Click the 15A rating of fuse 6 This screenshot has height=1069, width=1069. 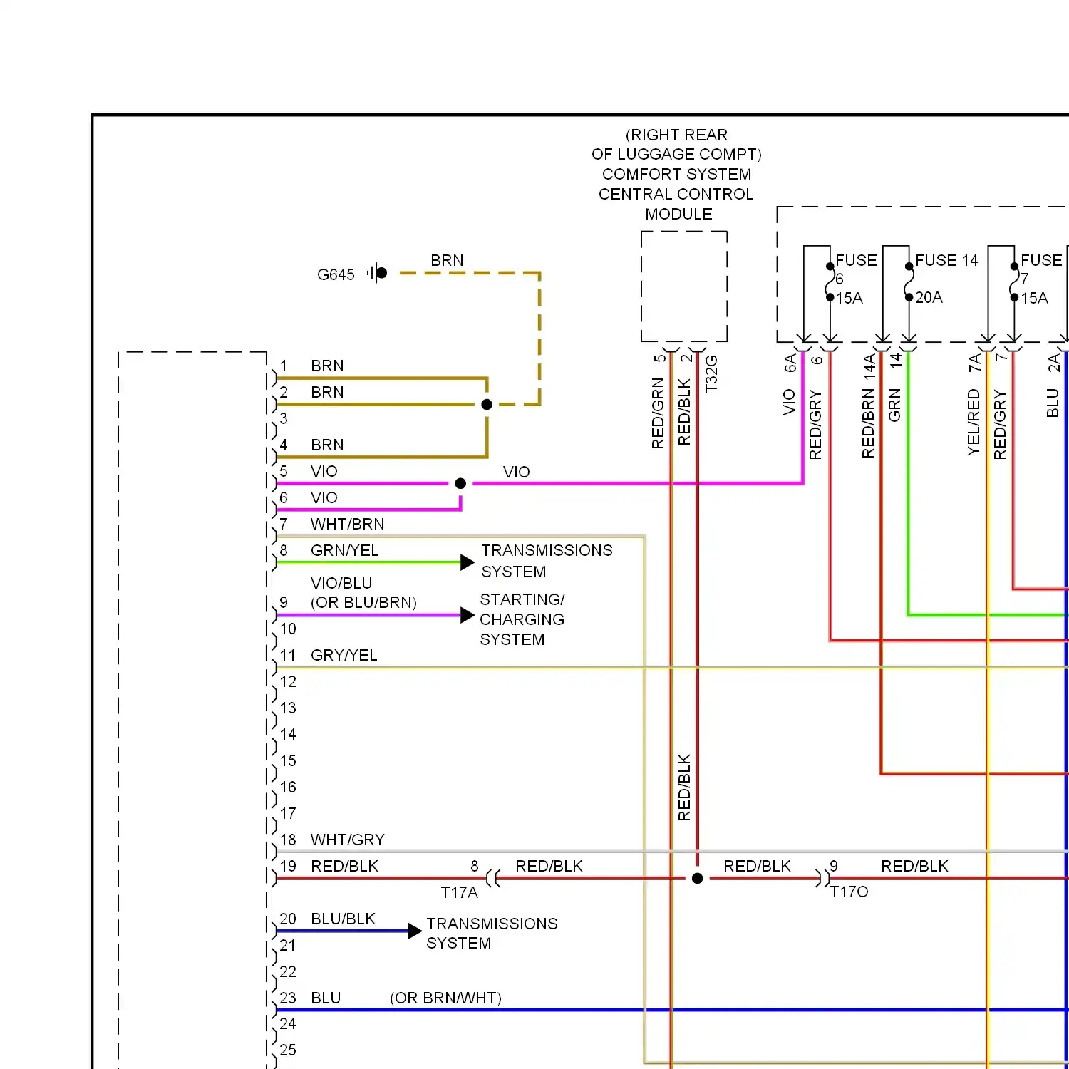[849, 298]
